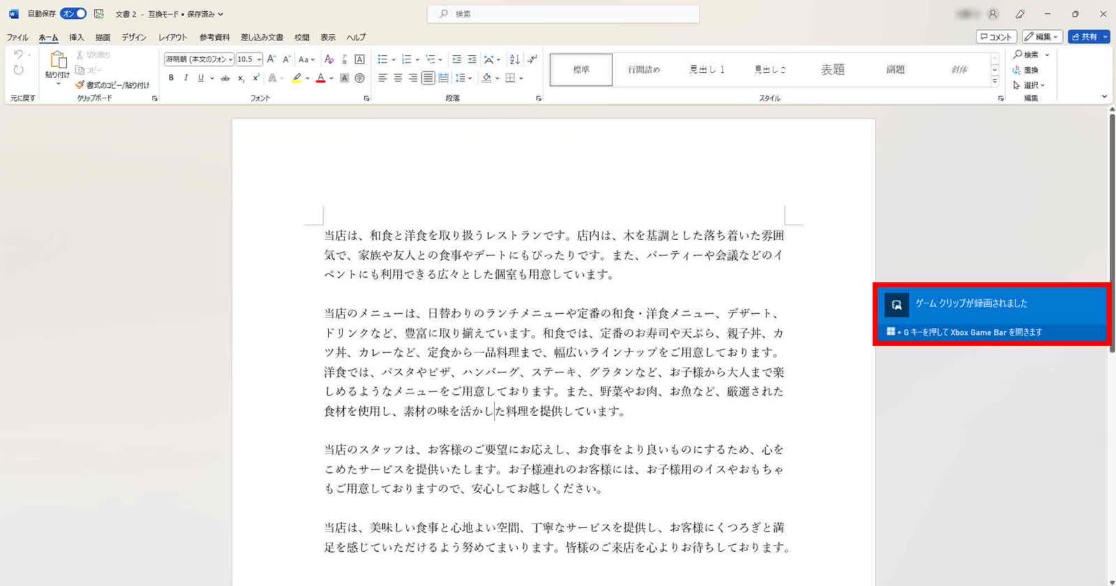The height and width of the screenshot is (586, 1116).
Task: Click the 貼り付け paste clipboard icon
Action: [x=58, y=60]
